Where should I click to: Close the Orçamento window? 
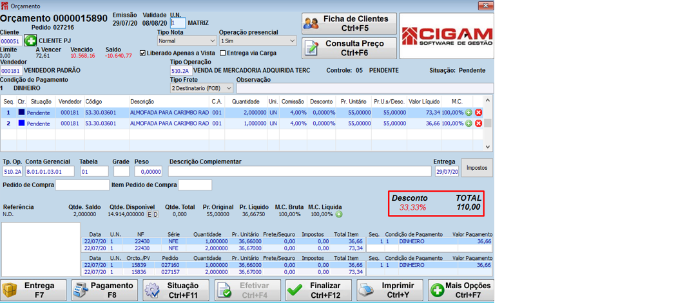(485, 6)
